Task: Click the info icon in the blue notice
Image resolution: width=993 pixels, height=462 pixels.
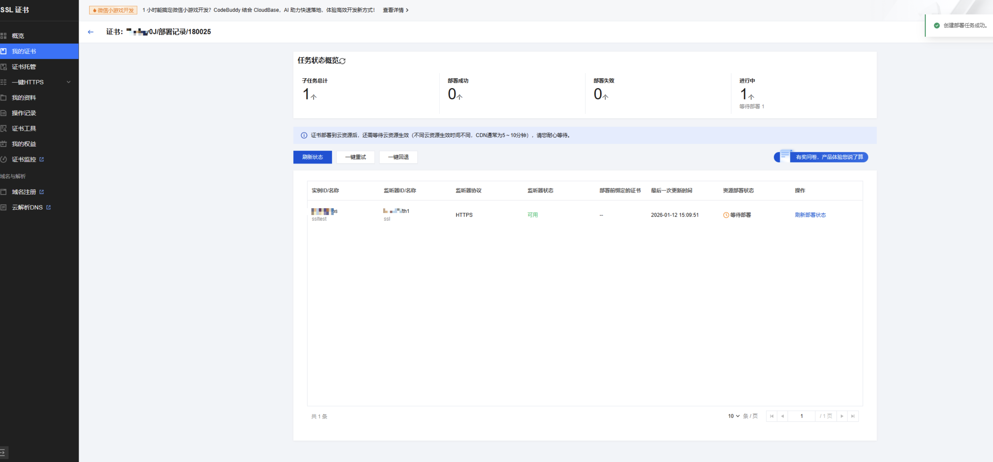Action: coord(304,135)
